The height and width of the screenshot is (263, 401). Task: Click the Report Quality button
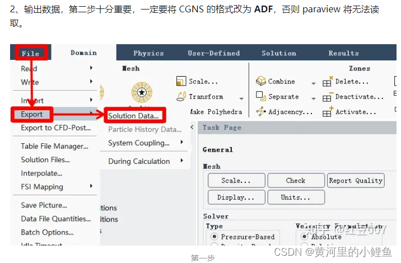(x=356, y=180)
